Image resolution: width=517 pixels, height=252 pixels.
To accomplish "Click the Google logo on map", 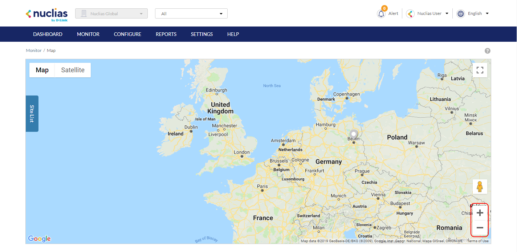I will click(40, 239).
